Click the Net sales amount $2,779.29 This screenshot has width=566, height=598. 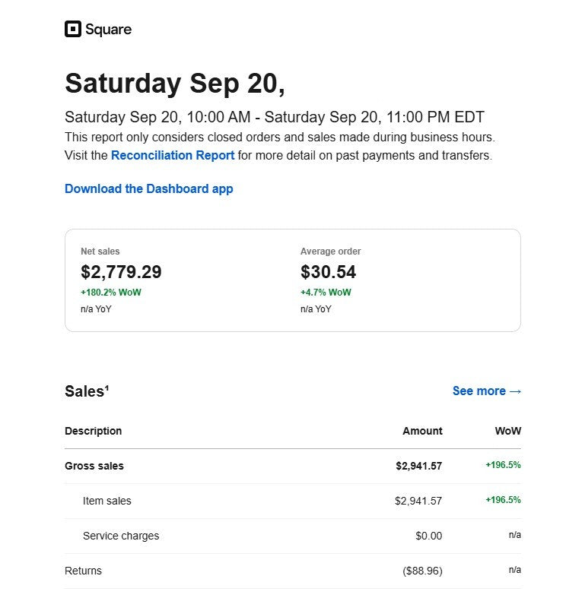coord(121,272)
